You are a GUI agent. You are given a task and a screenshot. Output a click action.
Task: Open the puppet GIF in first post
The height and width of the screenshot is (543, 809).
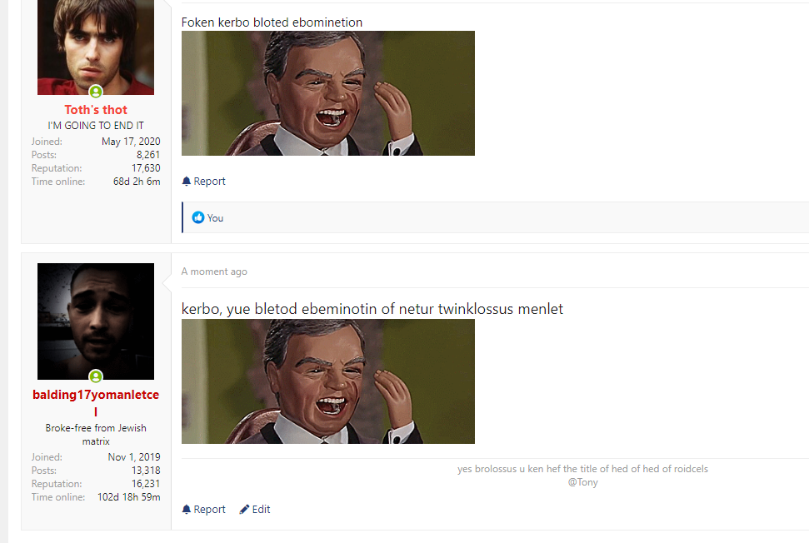(x=328, y=93)
